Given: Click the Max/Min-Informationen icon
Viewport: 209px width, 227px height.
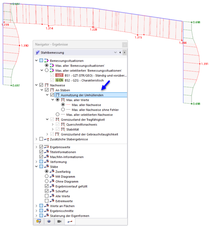Looking at the screenshot, I should [x=46, y=157].
